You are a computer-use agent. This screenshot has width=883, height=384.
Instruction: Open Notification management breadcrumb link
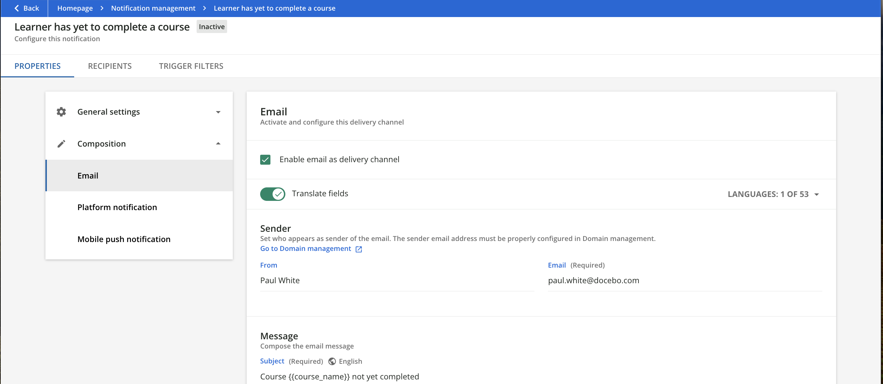tap(153, 8)
